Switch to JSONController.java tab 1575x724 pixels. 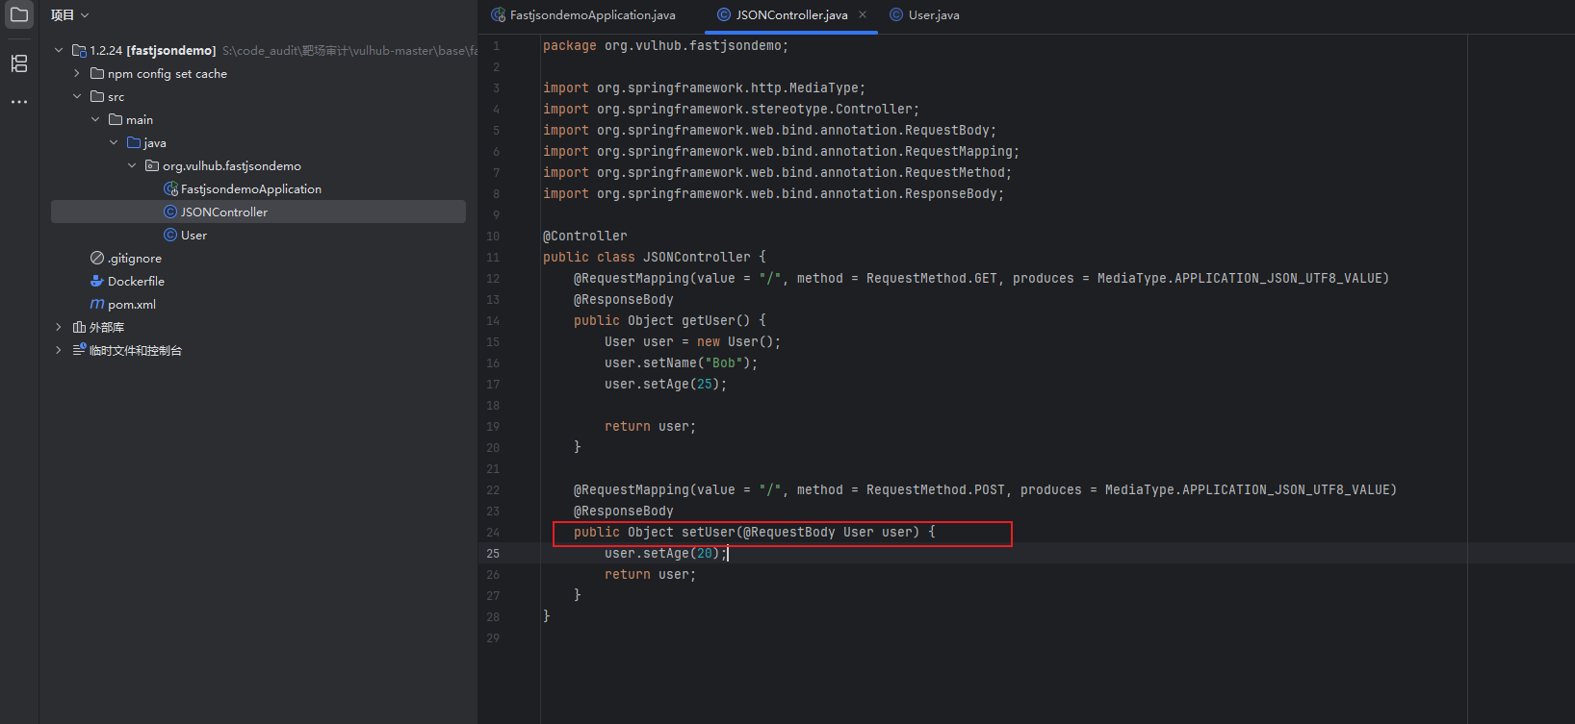tap(792, 15)
